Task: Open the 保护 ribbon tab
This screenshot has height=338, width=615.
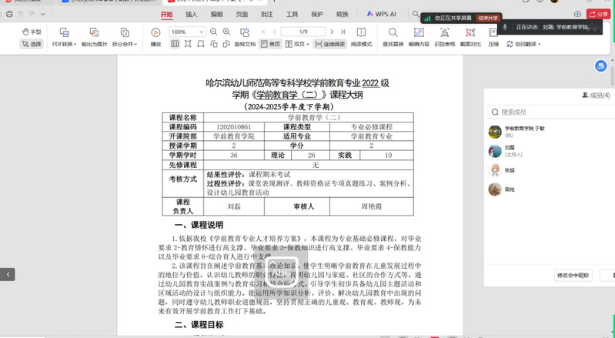Action: (x=317, y=14)
